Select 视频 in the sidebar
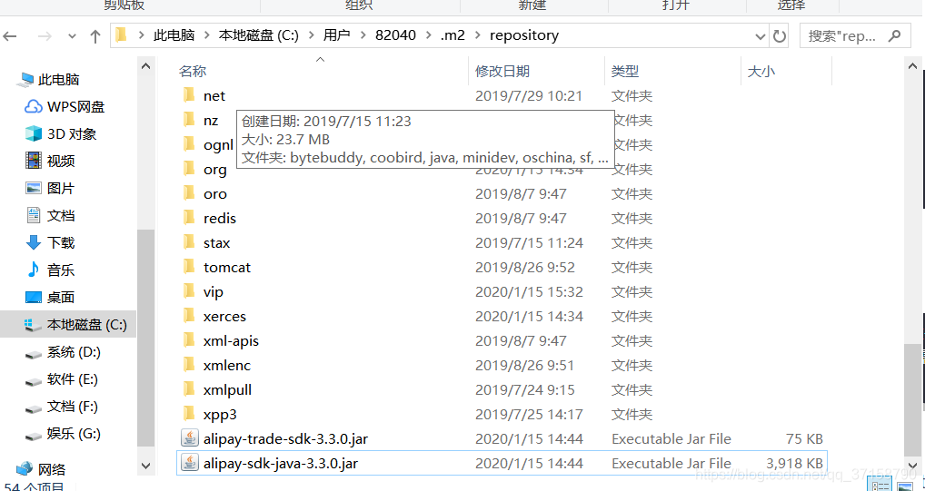The height and width of the screenshot is (491, 925). coord(50,161)
